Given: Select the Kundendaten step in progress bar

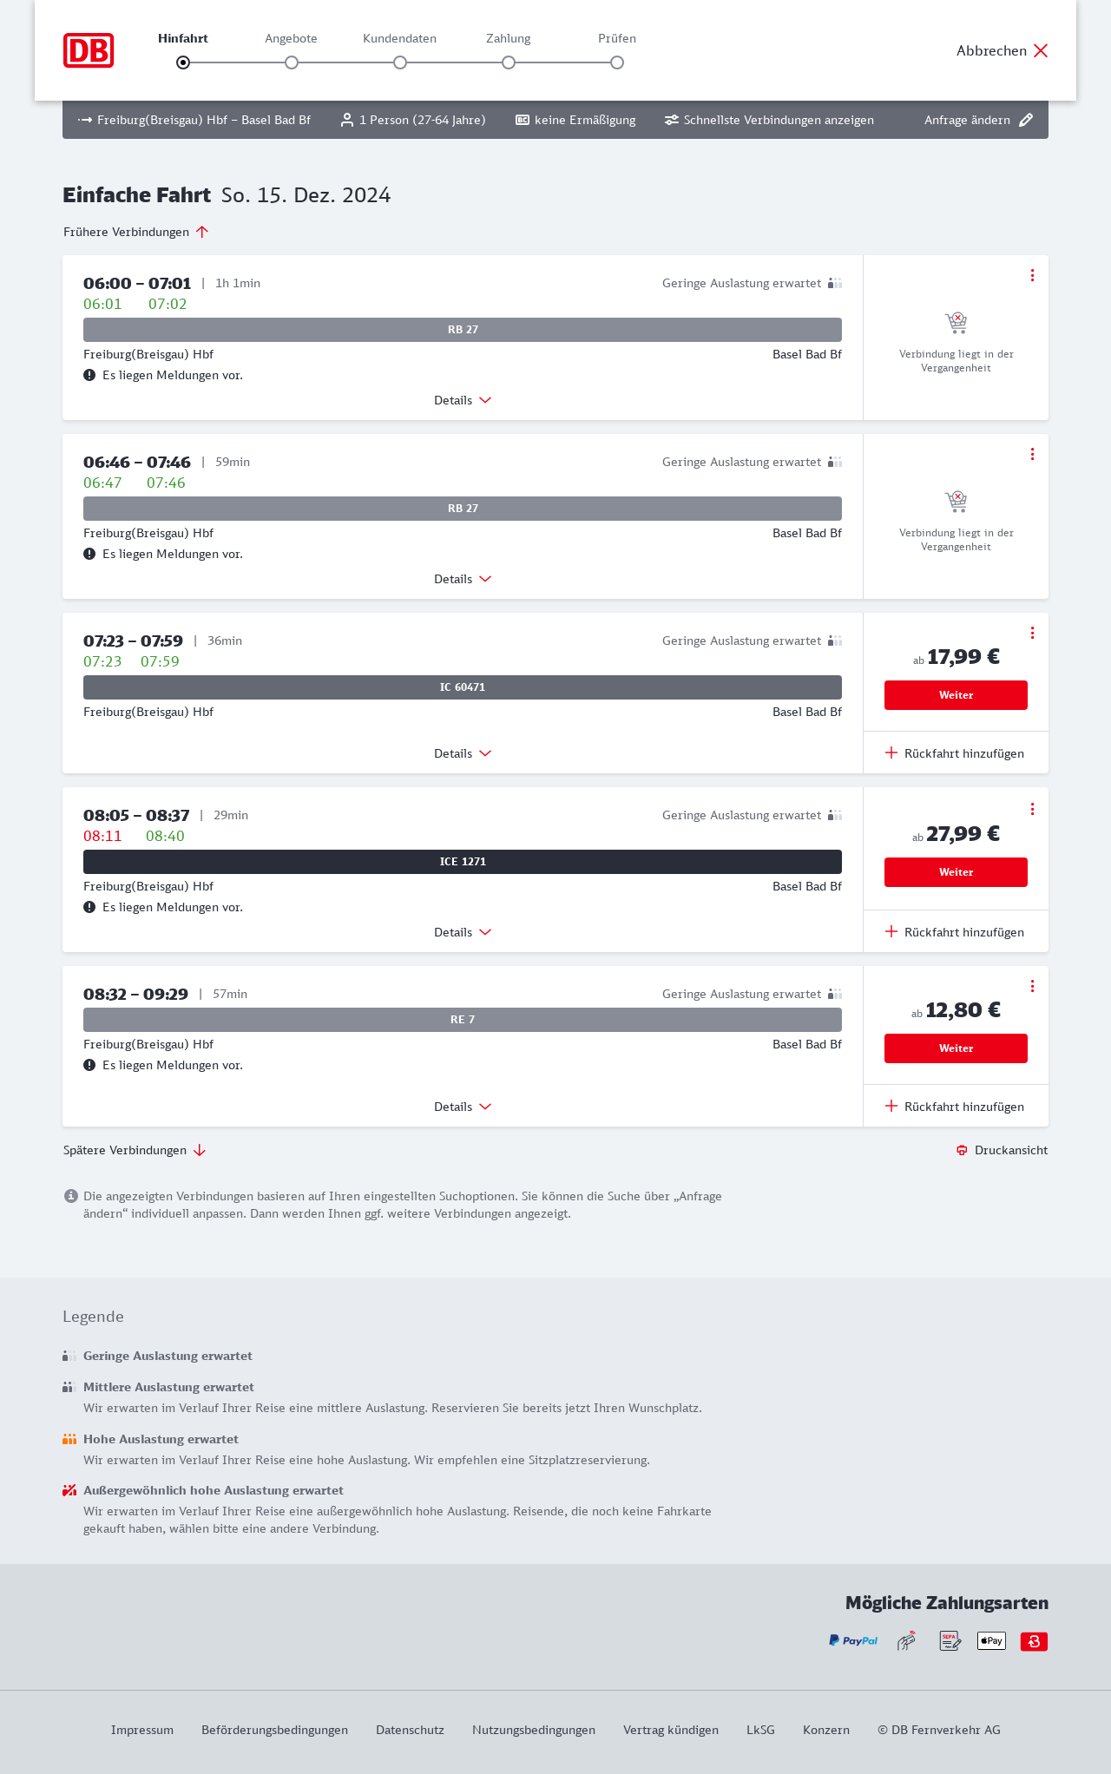Looking at the screenshot, I should point(400,62).
